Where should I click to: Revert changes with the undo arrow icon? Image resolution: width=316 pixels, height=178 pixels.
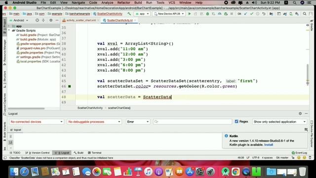click(x=264, y=14)
